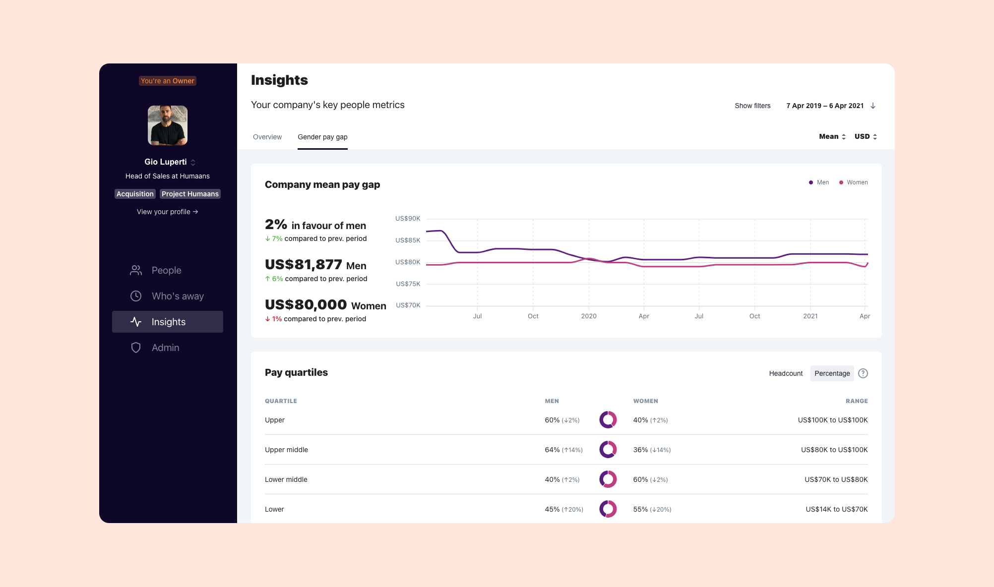Switch pay quartiles to Headcount view
Screen dimensions: 994x587
[786, 373]
